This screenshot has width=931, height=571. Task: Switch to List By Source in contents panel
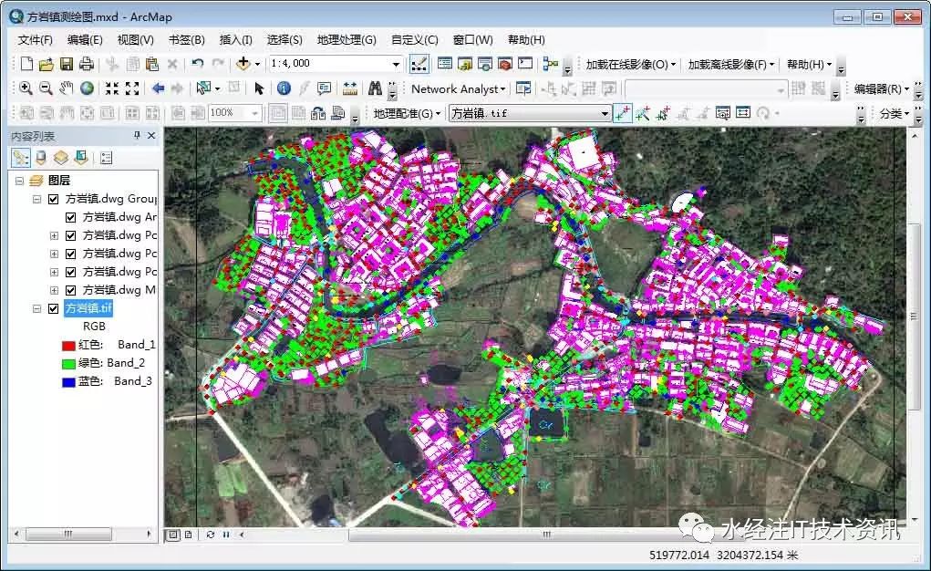[39, 157]
